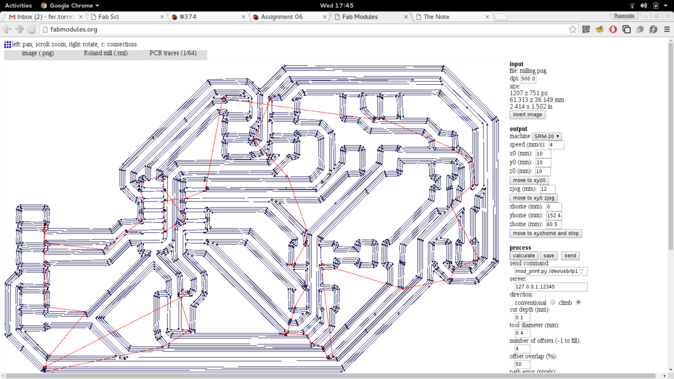This screenshot has width=674, height=379.
Task: Click the browser forward arrow
Action: tap(20, 29)
